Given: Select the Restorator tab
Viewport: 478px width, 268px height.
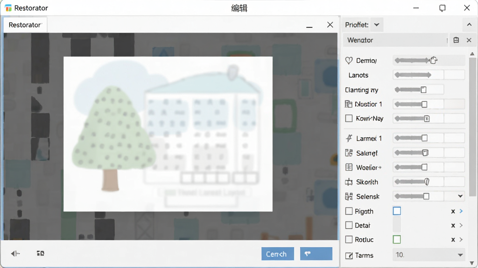Looking at the screenshot, I should pos(25,25).
